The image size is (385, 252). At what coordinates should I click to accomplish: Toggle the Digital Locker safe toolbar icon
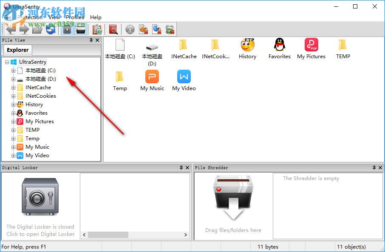pyautogui.click(x=67, y=30)
